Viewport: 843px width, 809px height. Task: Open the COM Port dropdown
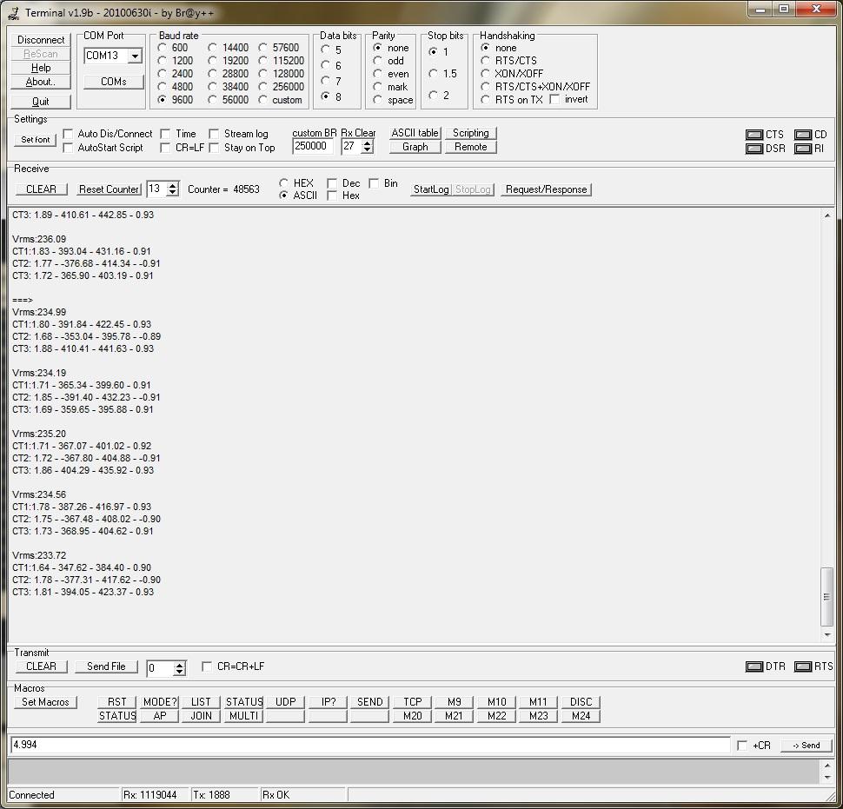[135, 56]
